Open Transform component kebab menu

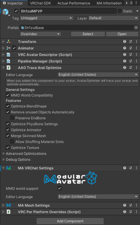tap(136, 42)
